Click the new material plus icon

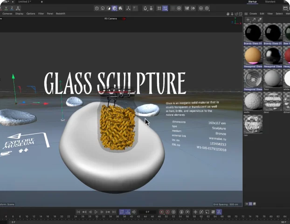click(248, 20)
